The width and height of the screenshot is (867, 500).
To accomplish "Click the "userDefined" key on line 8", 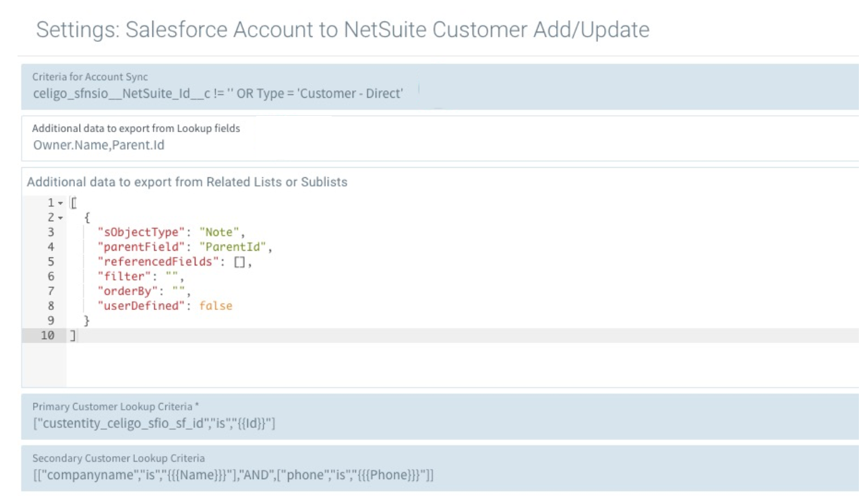I will [x=140, y=306].
